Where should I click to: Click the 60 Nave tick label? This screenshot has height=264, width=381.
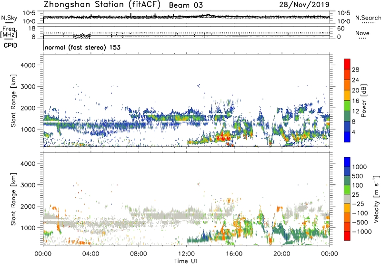[341, 29]
